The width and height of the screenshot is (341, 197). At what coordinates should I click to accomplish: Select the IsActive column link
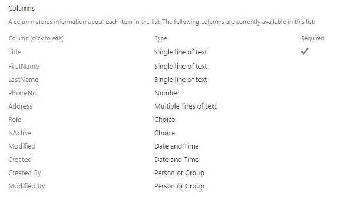point(20,133)
